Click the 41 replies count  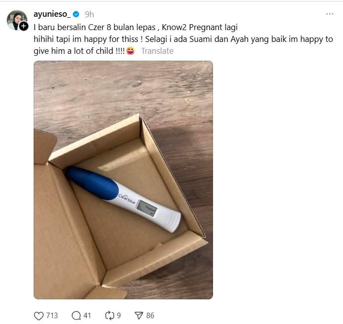(x=87, y=316)
